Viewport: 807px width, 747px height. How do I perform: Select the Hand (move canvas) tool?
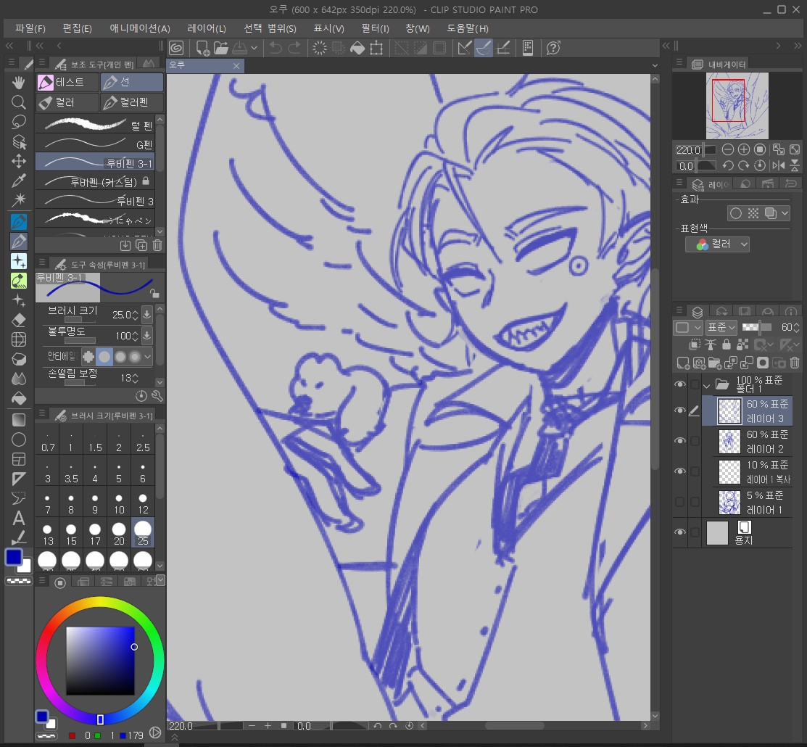point(19,83)
